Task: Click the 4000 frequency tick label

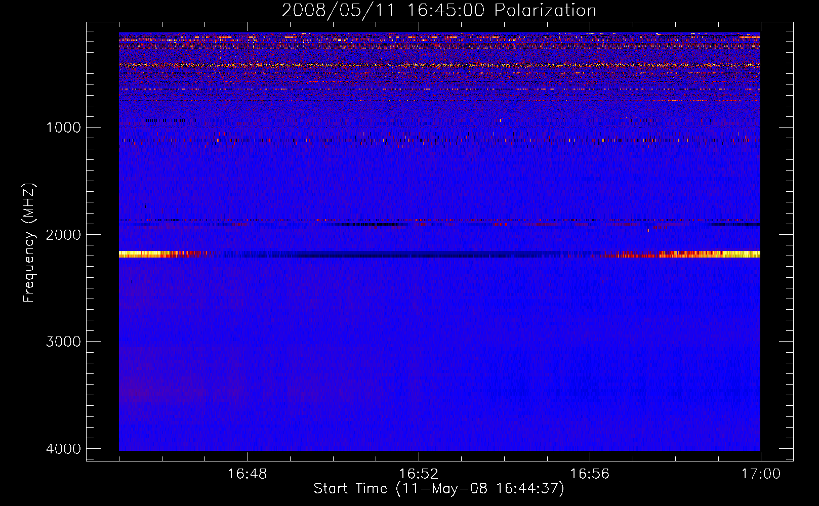Action: pyautogui.click(x=63, y=448)
